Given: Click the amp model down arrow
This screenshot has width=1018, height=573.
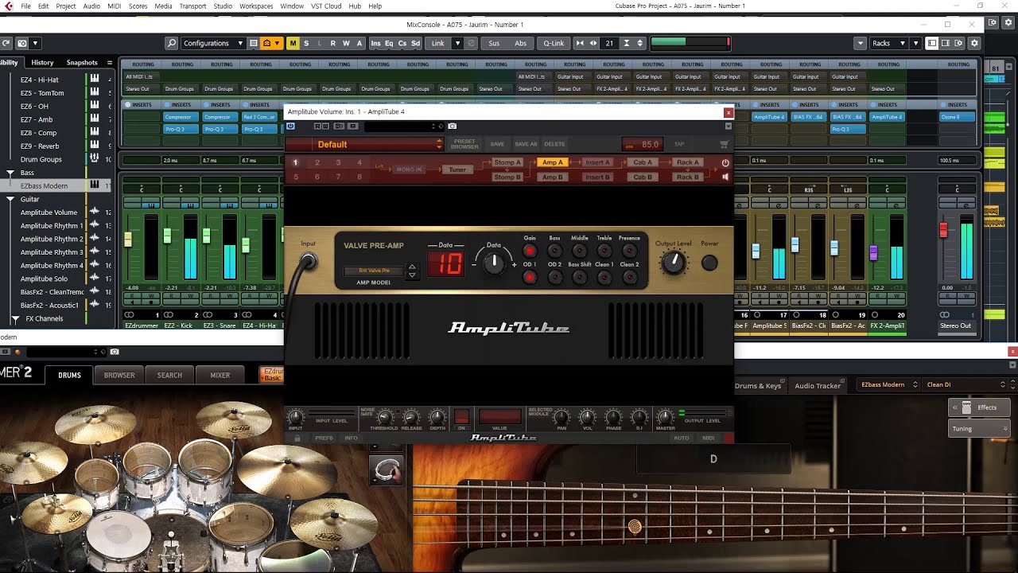Looking at the screenshot, I should [412, 275].
